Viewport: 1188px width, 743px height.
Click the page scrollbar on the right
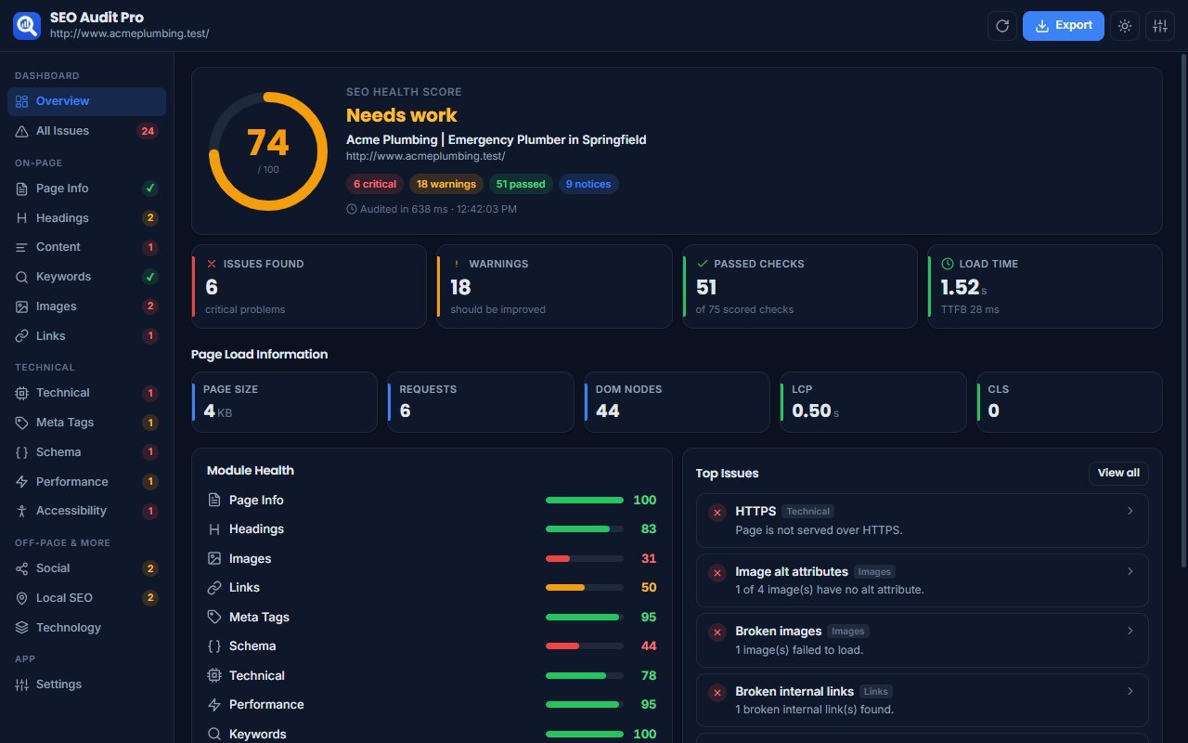(x=1182, y=311)
